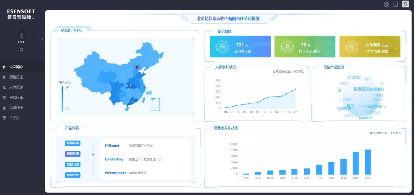Select the 数据治理 timeline radio dot
Image resolution: width=414 pixels, height=195 pixels.
[93, 164]
